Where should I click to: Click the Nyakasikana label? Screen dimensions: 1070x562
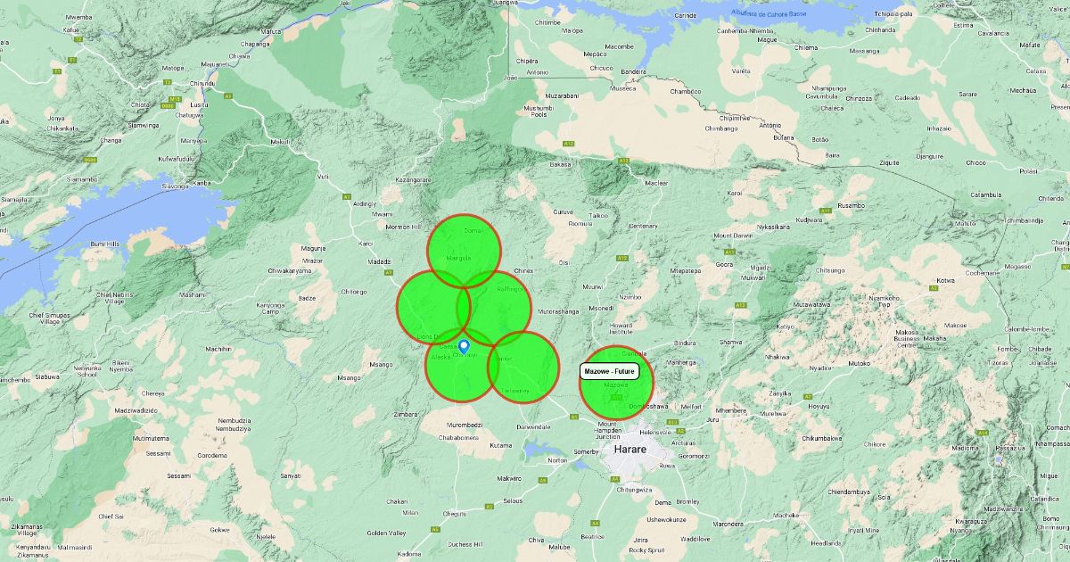[772, 227]
